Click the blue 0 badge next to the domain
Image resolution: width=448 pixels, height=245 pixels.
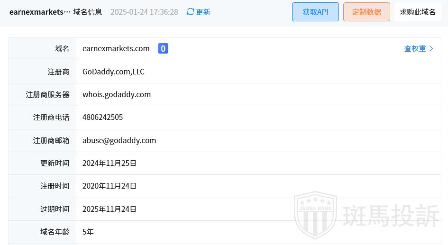tap(163, 48)
